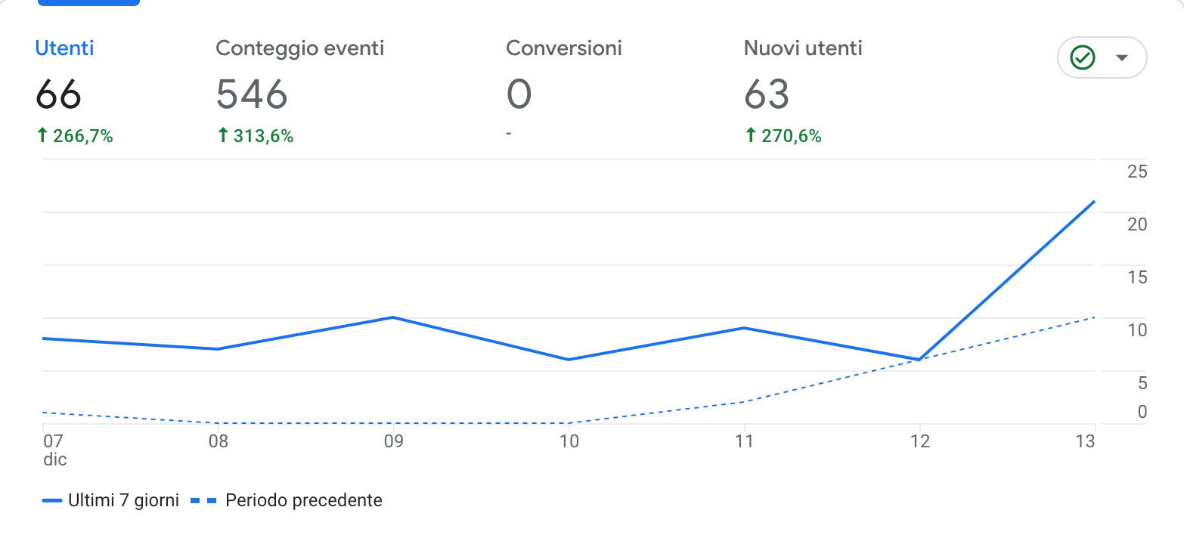Click the green up arrow beside 266,7%
Viewport: 1184px width, 538px height.
pyautogui.click(x=42, y=136)
